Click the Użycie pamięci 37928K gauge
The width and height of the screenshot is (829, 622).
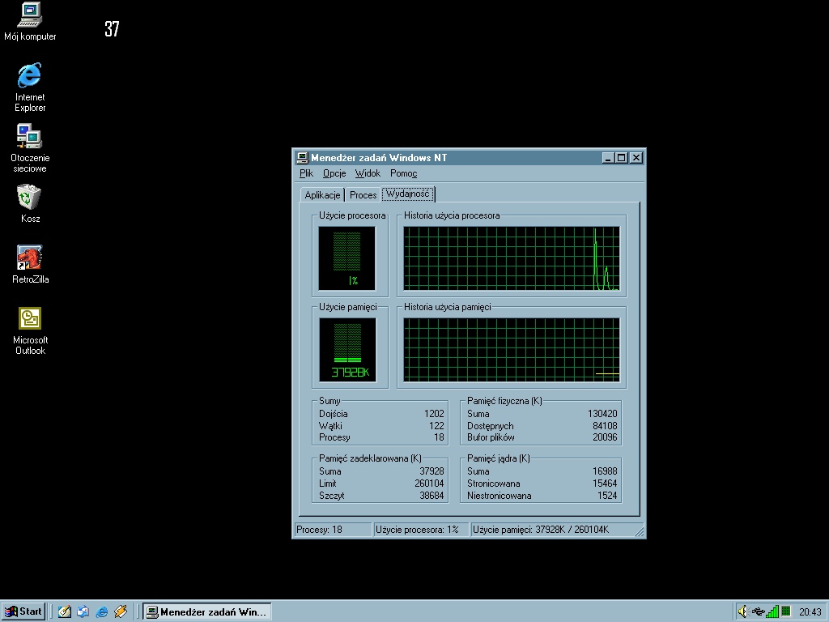click(x=347, y=350)
